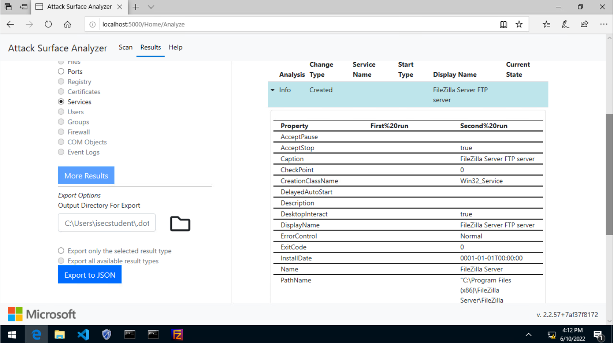Show the tab preview chevron
Screen dimensions: 613x343
pos(151,7)
